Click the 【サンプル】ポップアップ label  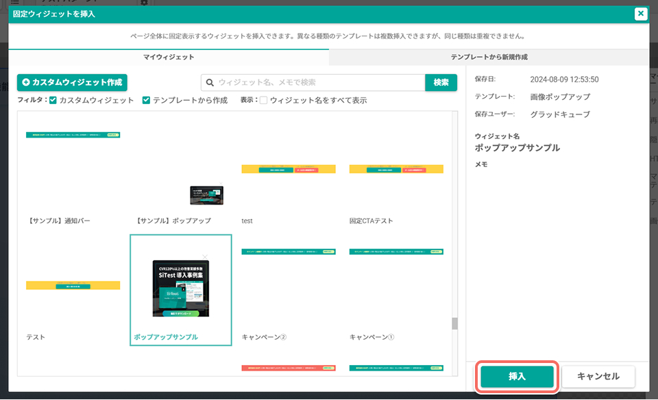coord(173,221)
